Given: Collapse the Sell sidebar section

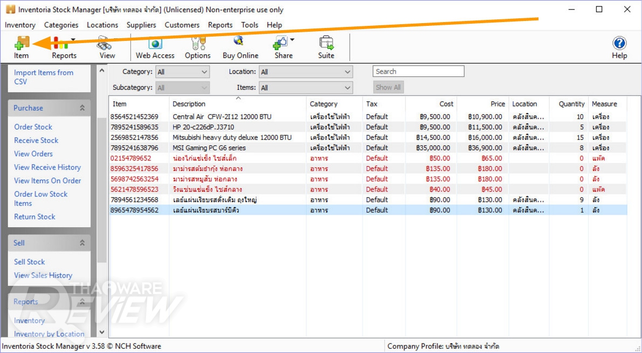Looking at the screenshot, I should (82, 243).
